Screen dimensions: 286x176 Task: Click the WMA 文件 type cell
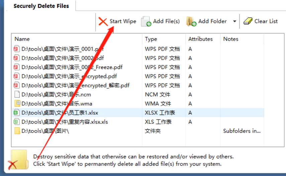click(x=158, y=103)
